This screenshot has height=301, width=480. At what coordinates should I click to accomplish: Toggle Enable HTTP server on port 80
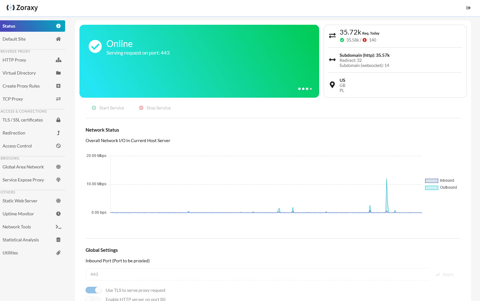[x=93, y=299]
